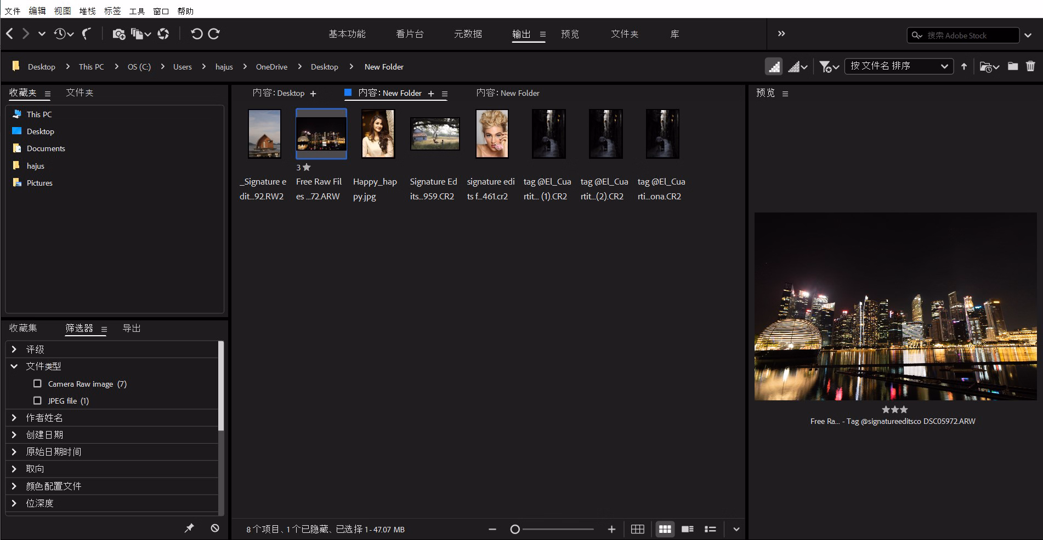This screenshot has height=540, width=1043.
Task: Switch to grid lock view icon
Action: pyautogui.click(x=637, y=529)
